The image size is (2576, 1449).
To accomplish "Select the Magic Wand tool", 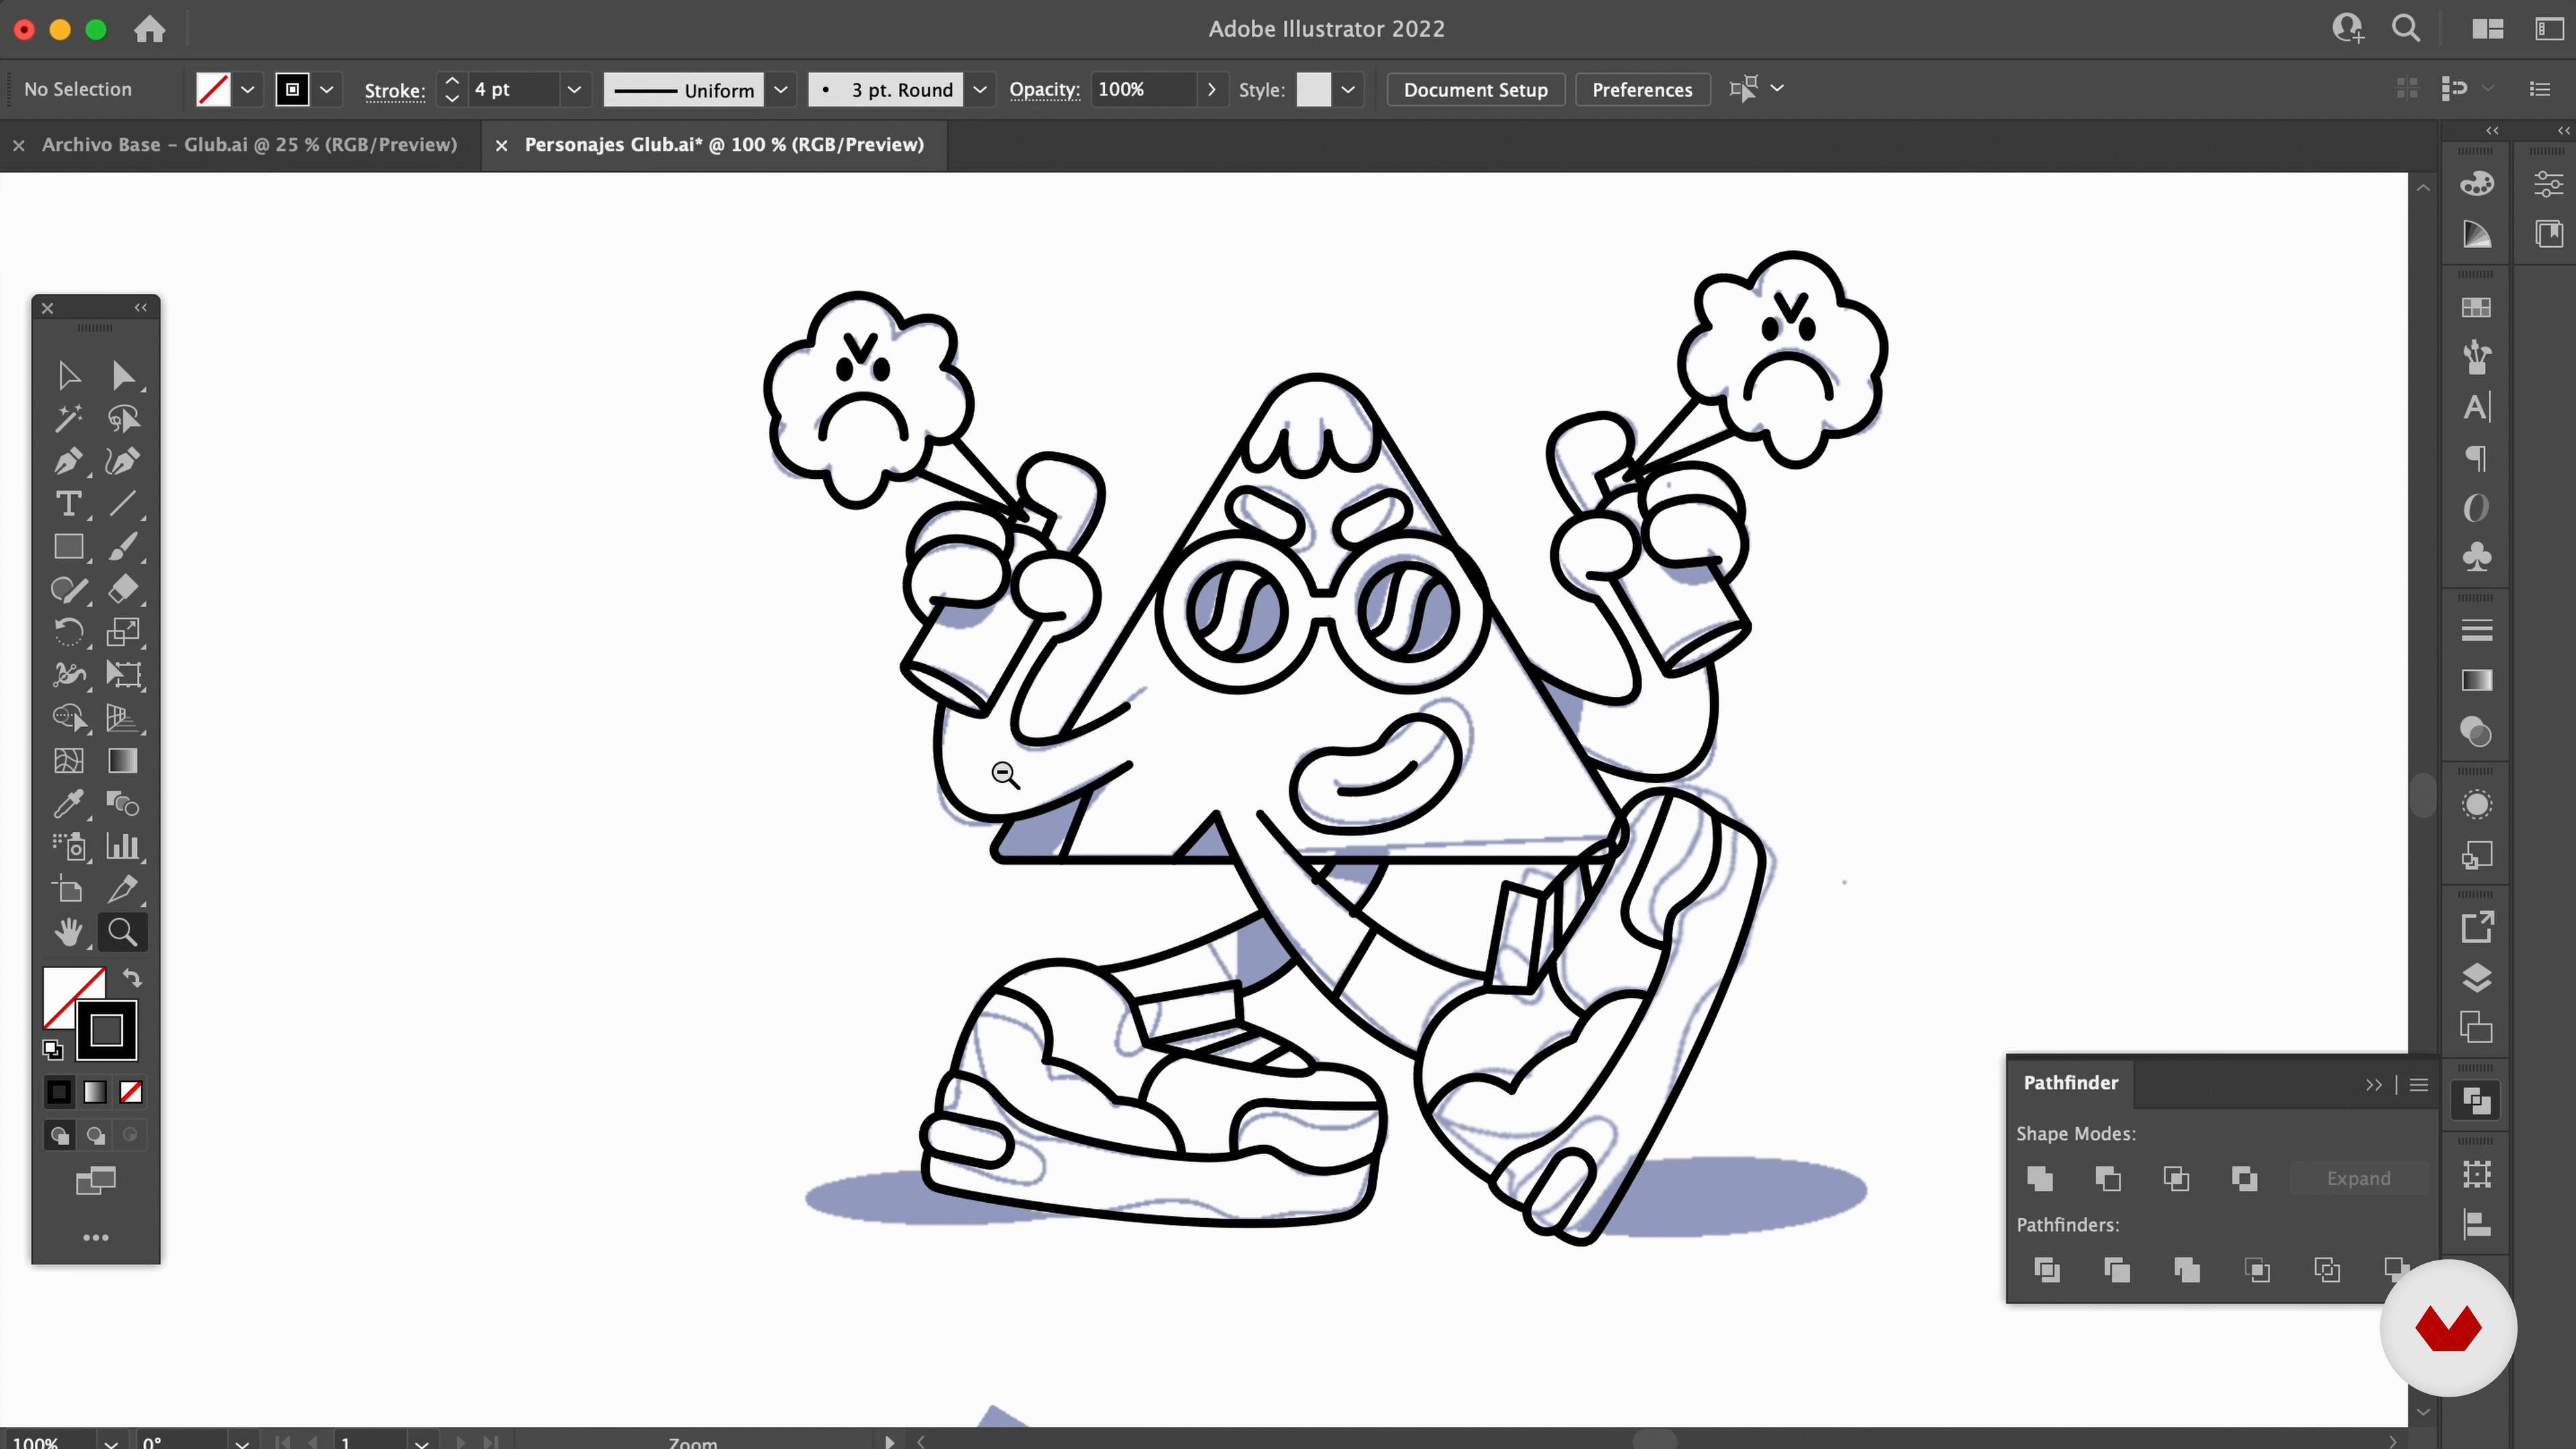I will tap(68, 418).
